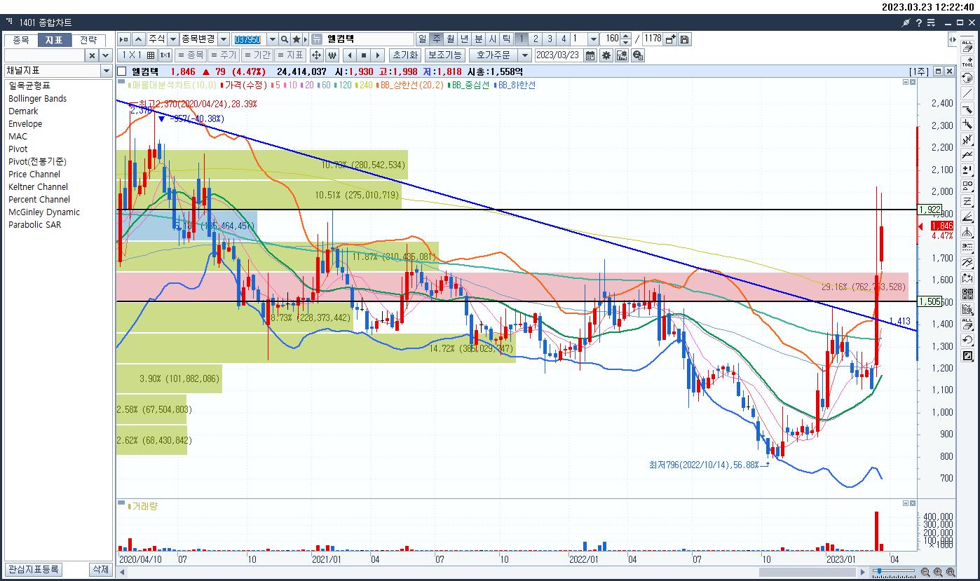
Task: Switch chart to tick 틱 period
Action: click(506, 39)
